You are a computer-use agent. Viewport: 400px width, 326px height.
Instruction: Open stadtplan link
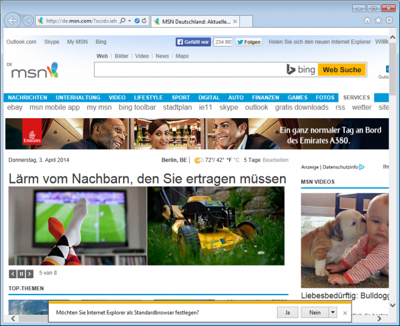177,107
